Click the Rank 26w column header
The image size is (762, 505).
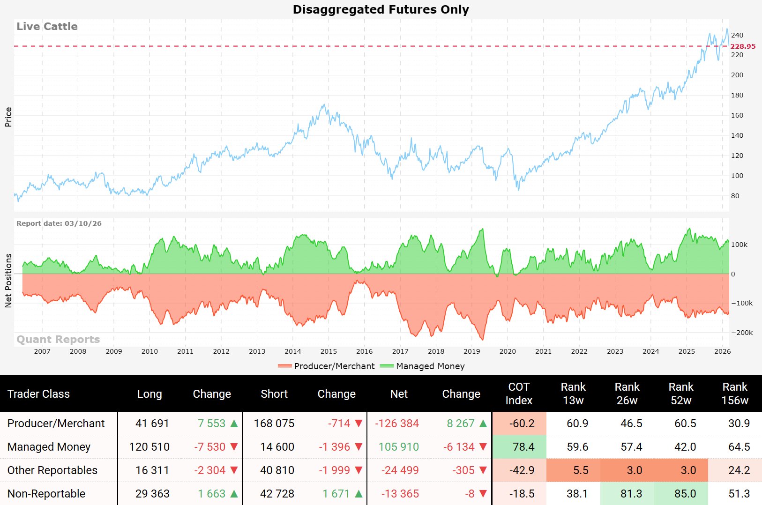[627, 394]
